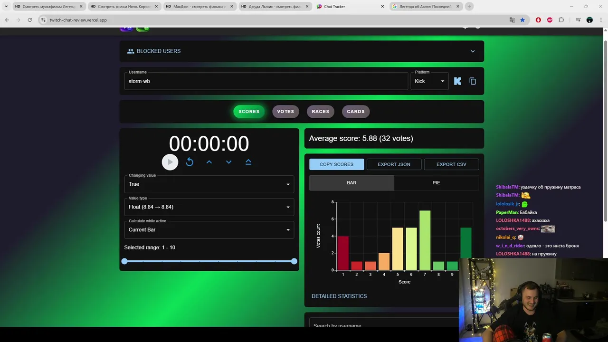Open the Adblock Plus extension icon

pyautogui.click(x=550, y=20)
